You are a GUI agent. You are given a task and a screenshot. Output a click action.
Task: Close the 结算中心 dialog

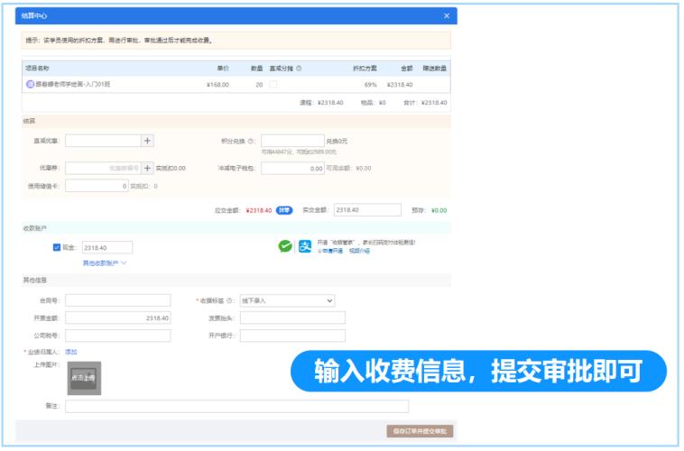446,16
